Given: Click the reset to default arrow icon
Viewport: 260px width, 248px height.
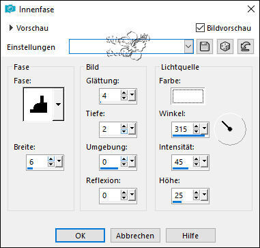Looking at the screenshot, I should [246, 46].
